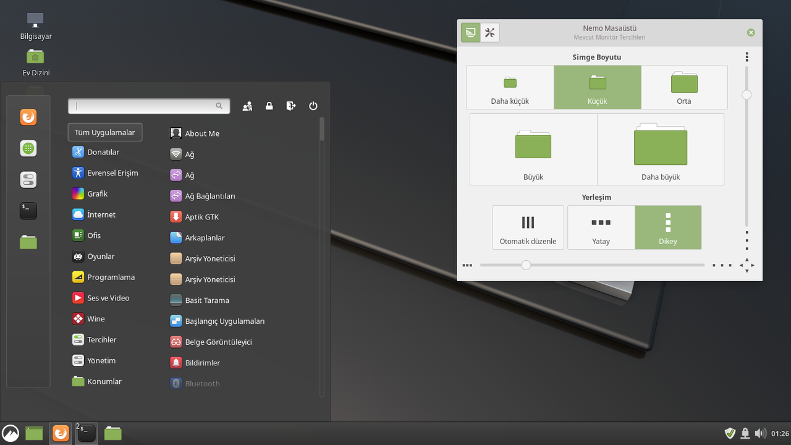Open the files folder launcher right of the taskbar terminal
This screenshot has height=445, width=791.
112,433
